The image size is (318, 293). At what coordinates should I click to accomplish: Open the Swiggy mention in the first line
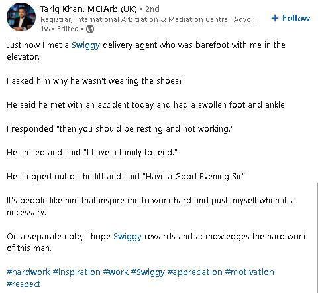pos(85,45)
